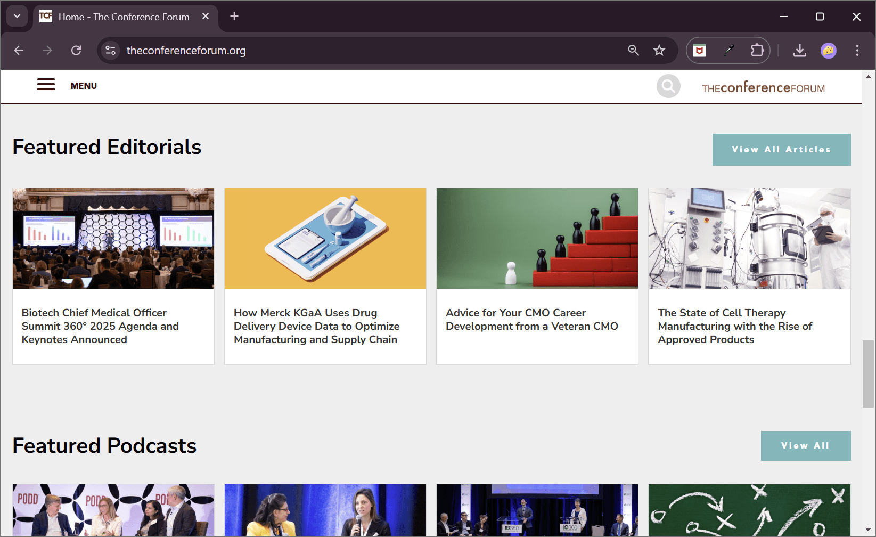Reload the current page
The height and width of the screenshot is (537, 876).
coord(76,51)
